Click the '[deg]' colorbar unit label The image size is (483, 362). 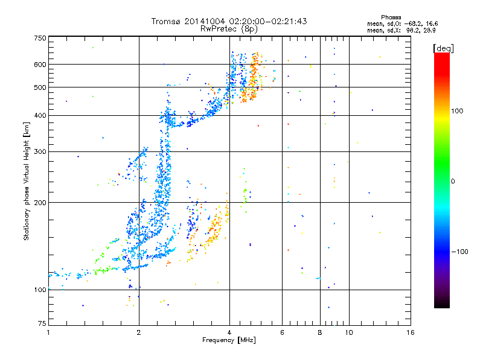pyautogui.click(x=443, y=48)
